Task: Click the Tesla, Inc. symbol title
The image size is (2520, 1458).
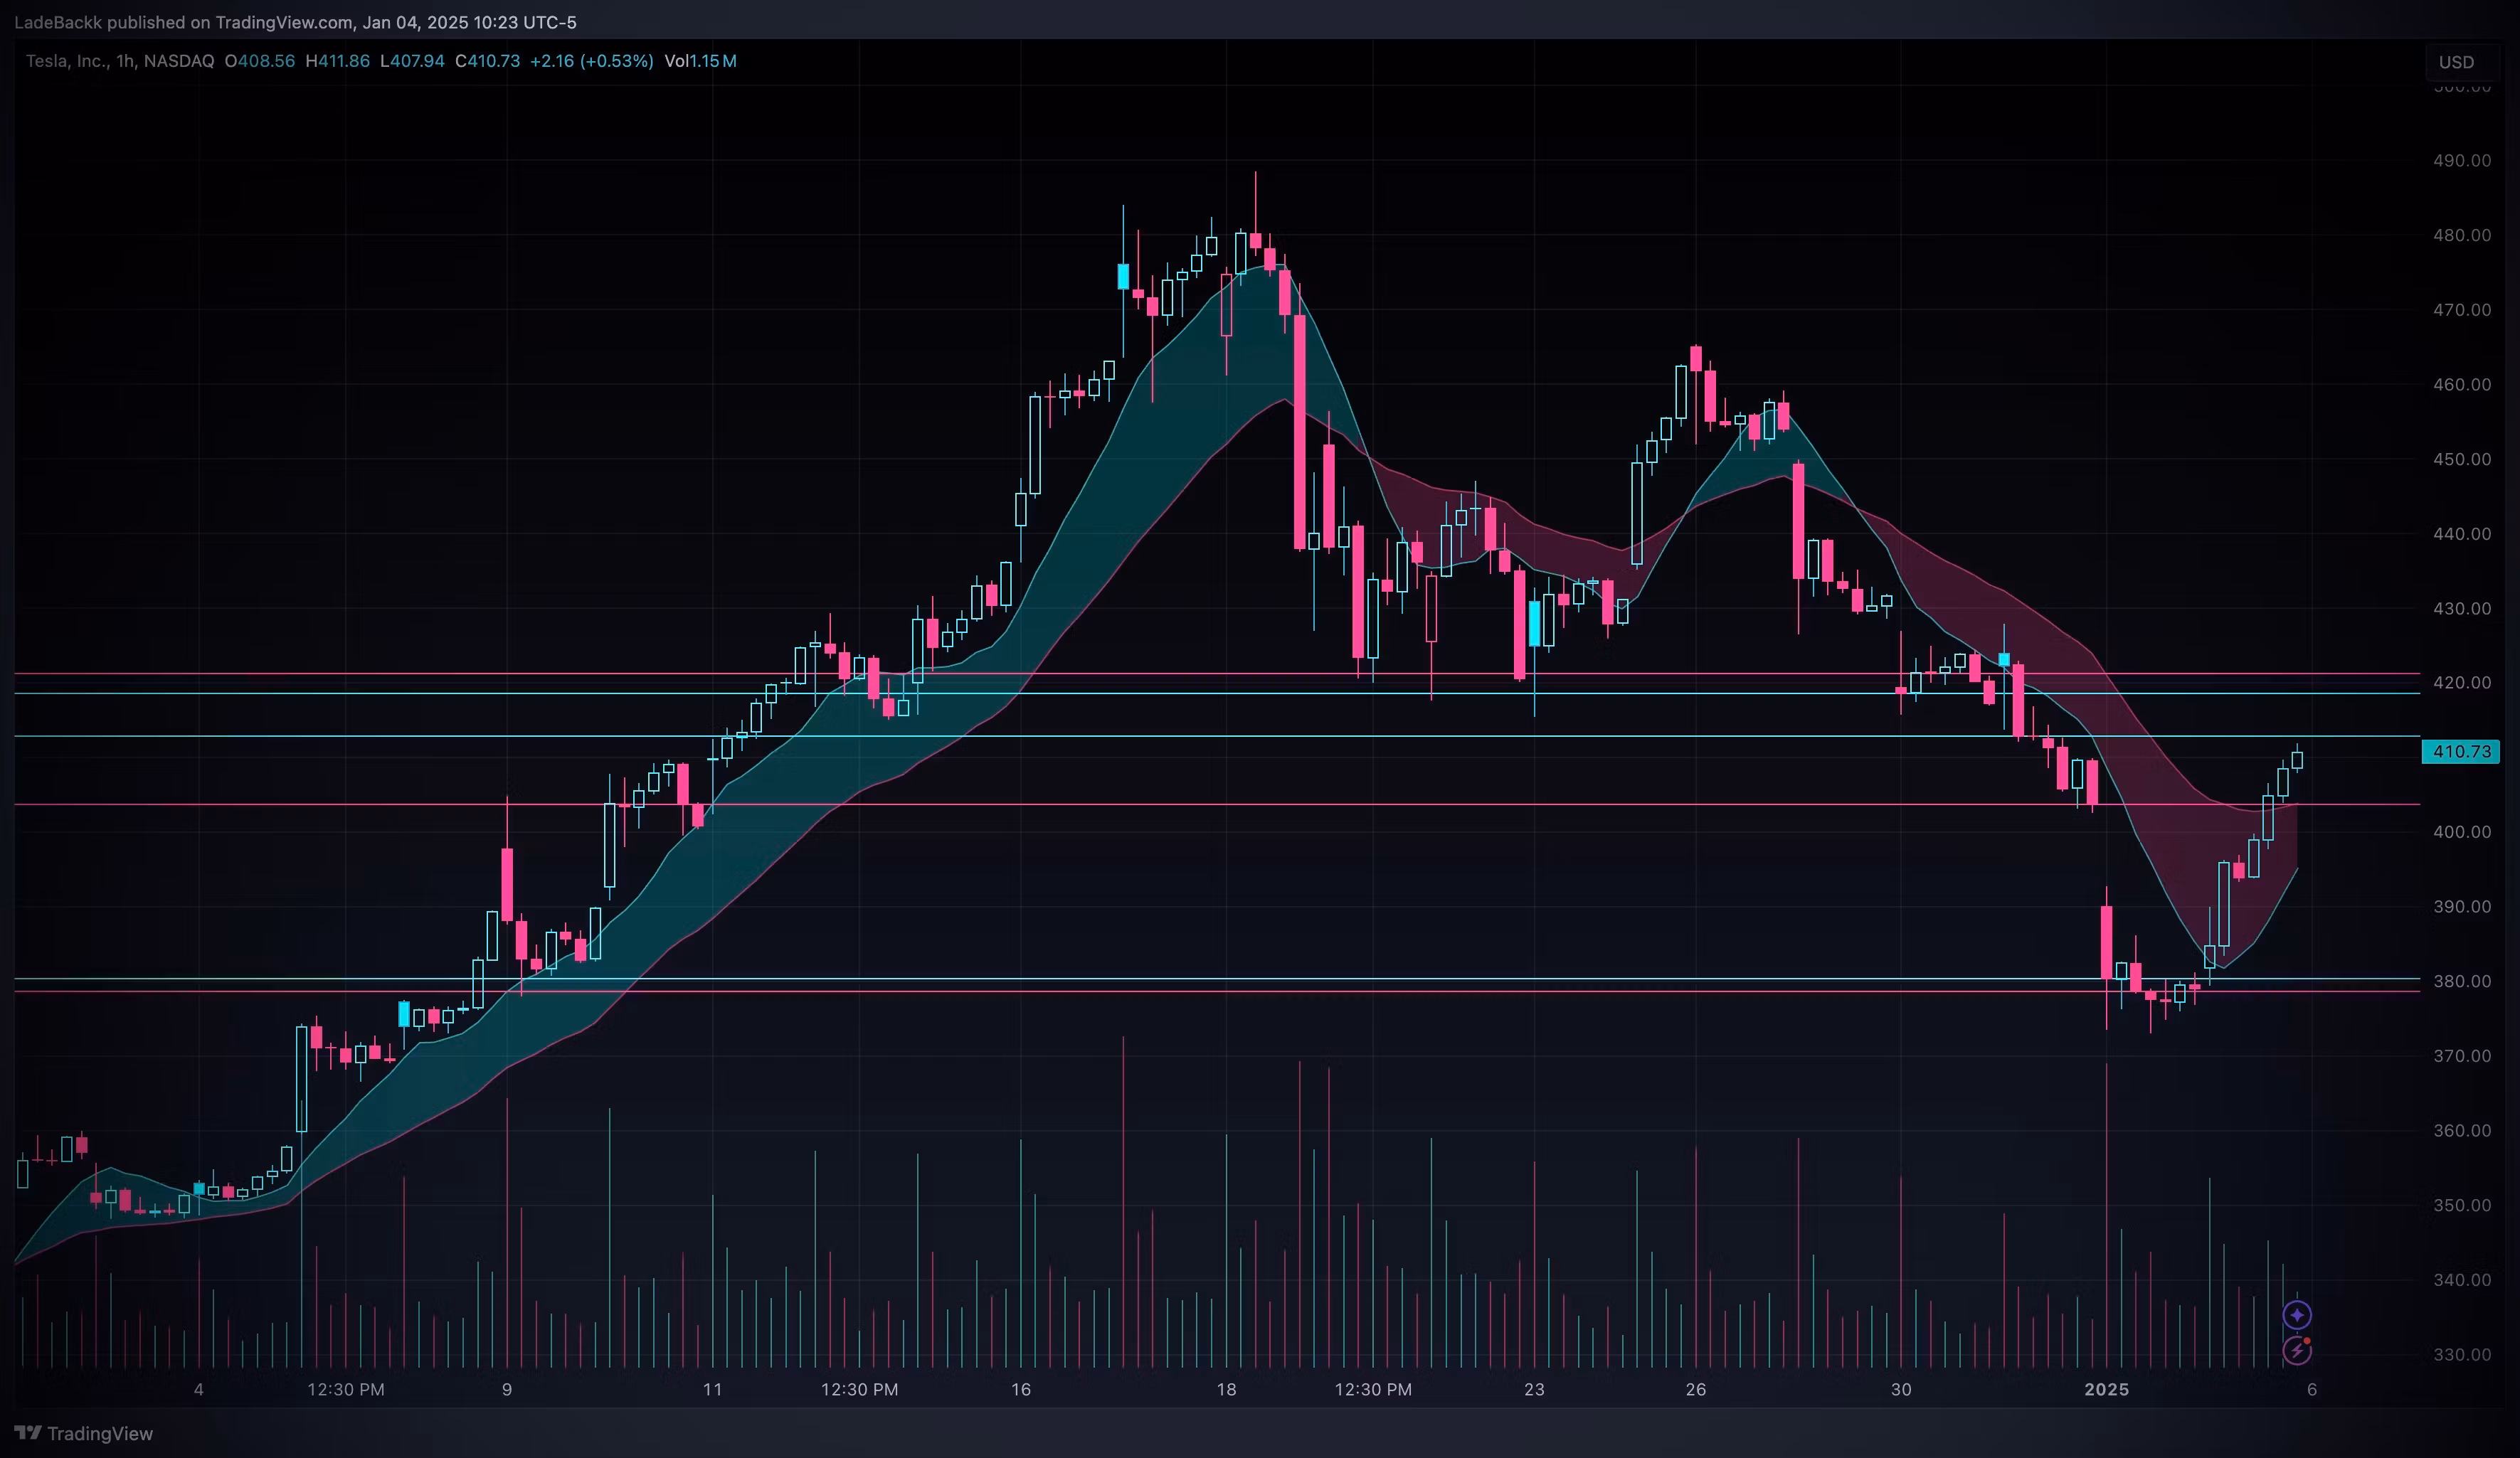Action: point(66,61)
